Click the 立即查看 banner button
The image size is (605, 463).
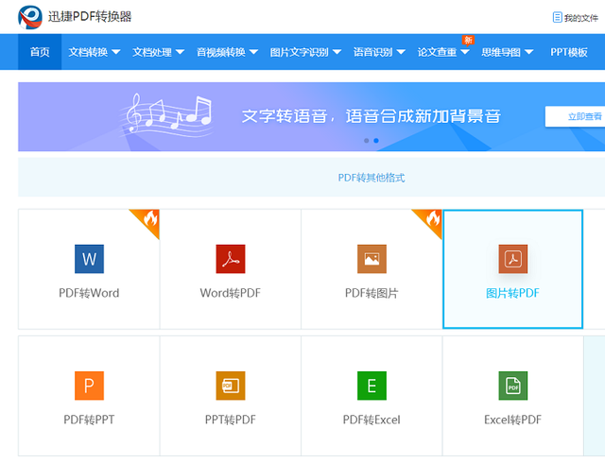(575, 116)
